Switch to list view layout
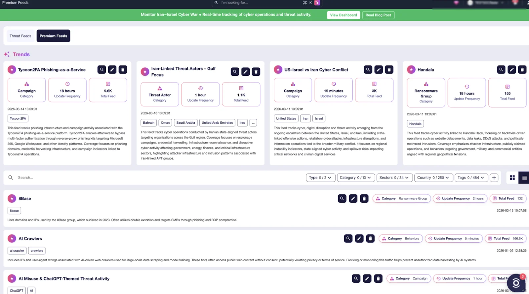 pyautogui.click(x=524, y=178)
